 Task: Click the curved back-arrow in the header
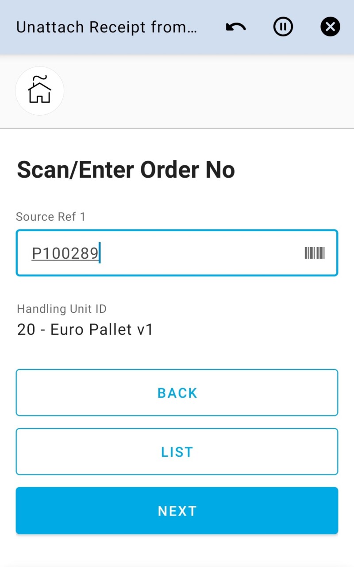pyautogui.click(x=236, y=27)
